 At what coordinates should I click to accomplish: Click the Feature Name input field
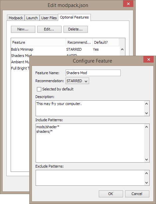(93, 73)
